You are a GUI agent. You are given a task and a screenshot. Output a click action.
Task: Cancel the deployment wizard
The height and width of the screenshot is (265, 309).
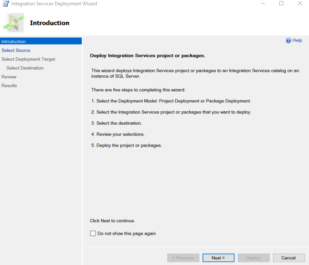[x=289, y=258]
